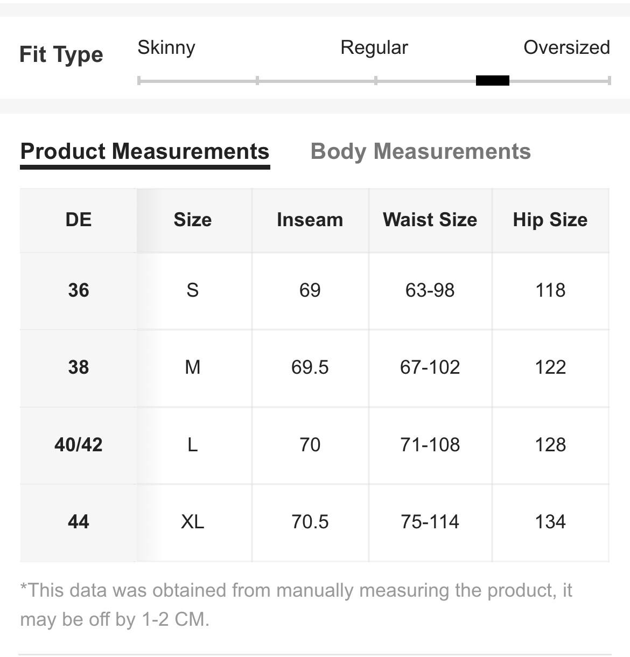Click the XL size cell
630x657 pixels.
pyautogui.click(x=193, y=522)
